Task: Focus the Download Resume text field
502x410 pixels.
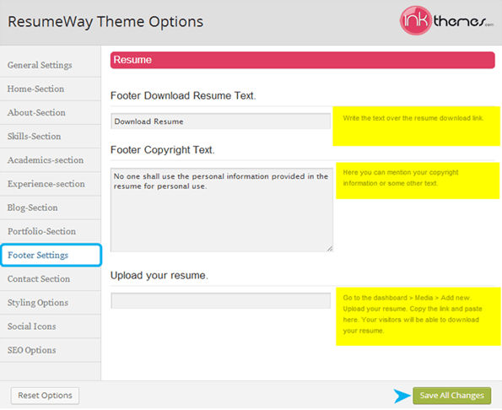Action: [x=220, y=121]
